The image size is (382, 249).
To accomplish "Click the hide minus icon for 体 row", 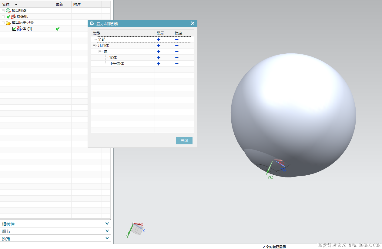I will (x=176, y=52).
